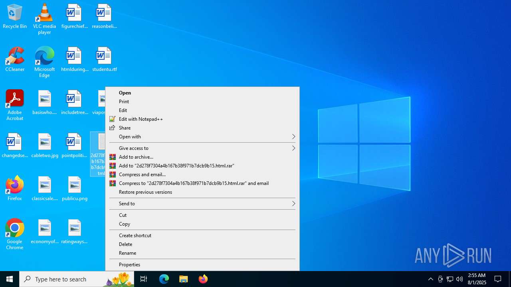Choose Open from the context menu
This screenshot has width=511, height=287.
[x=202, y=93]
